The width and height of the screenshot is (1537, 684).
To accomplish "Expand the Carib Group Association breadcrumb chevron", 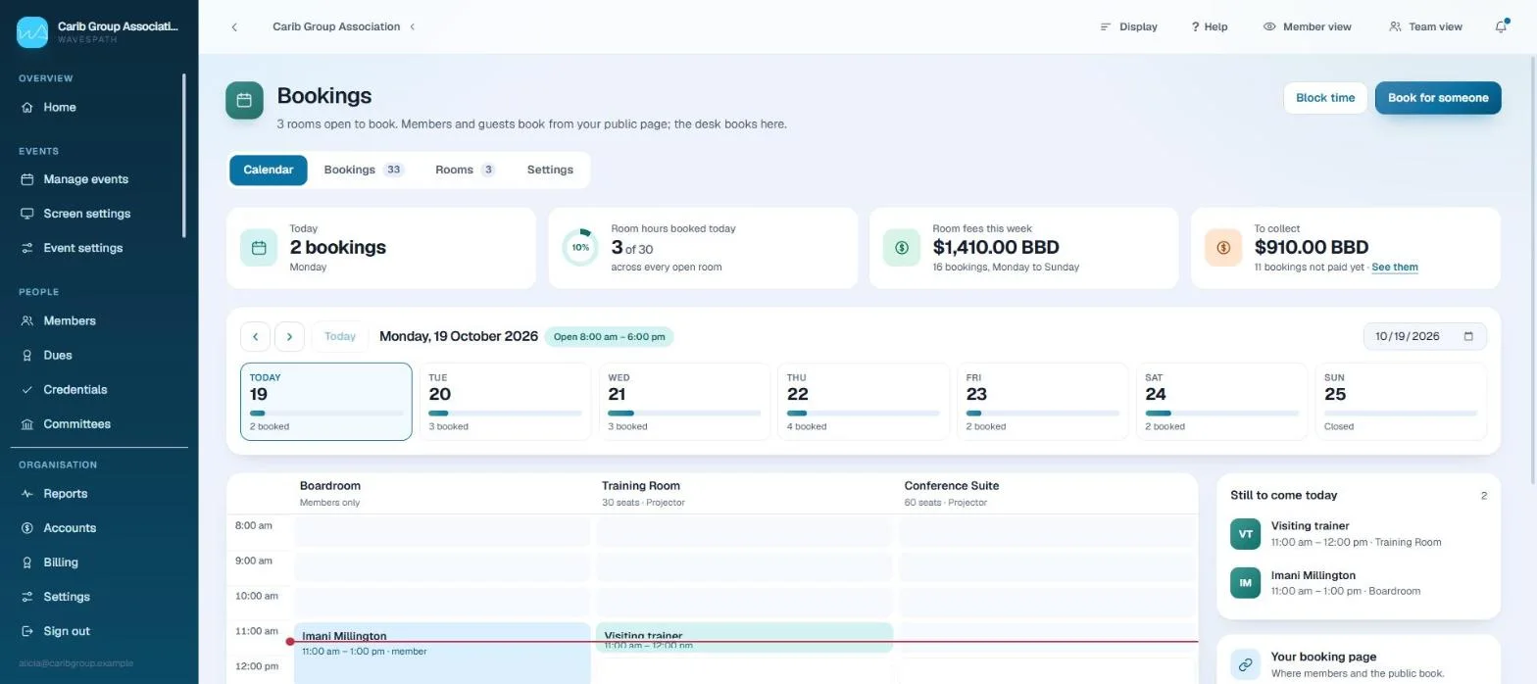I will pos(413,26).
